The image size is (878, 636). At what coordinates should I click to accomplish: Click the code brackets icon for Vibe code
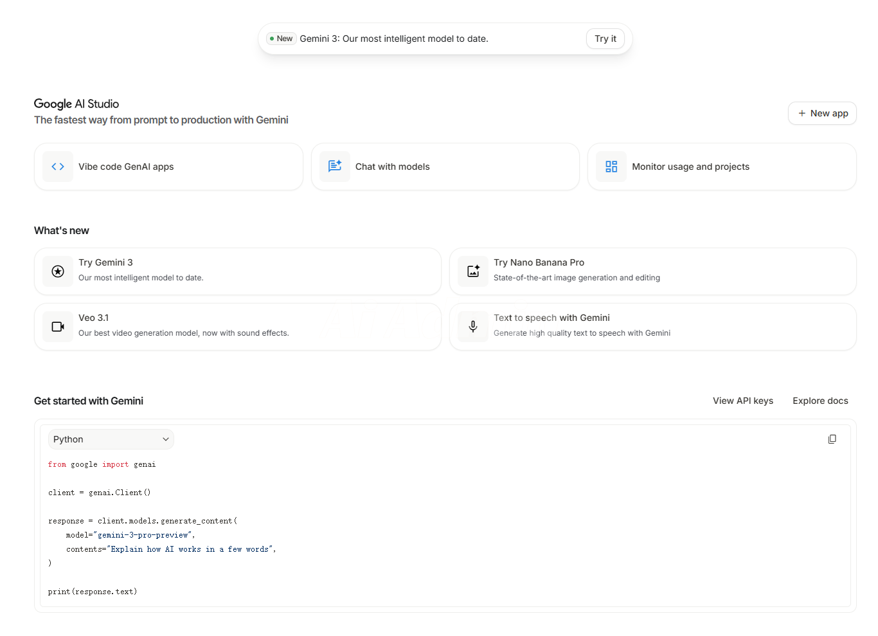click(58, 167)
